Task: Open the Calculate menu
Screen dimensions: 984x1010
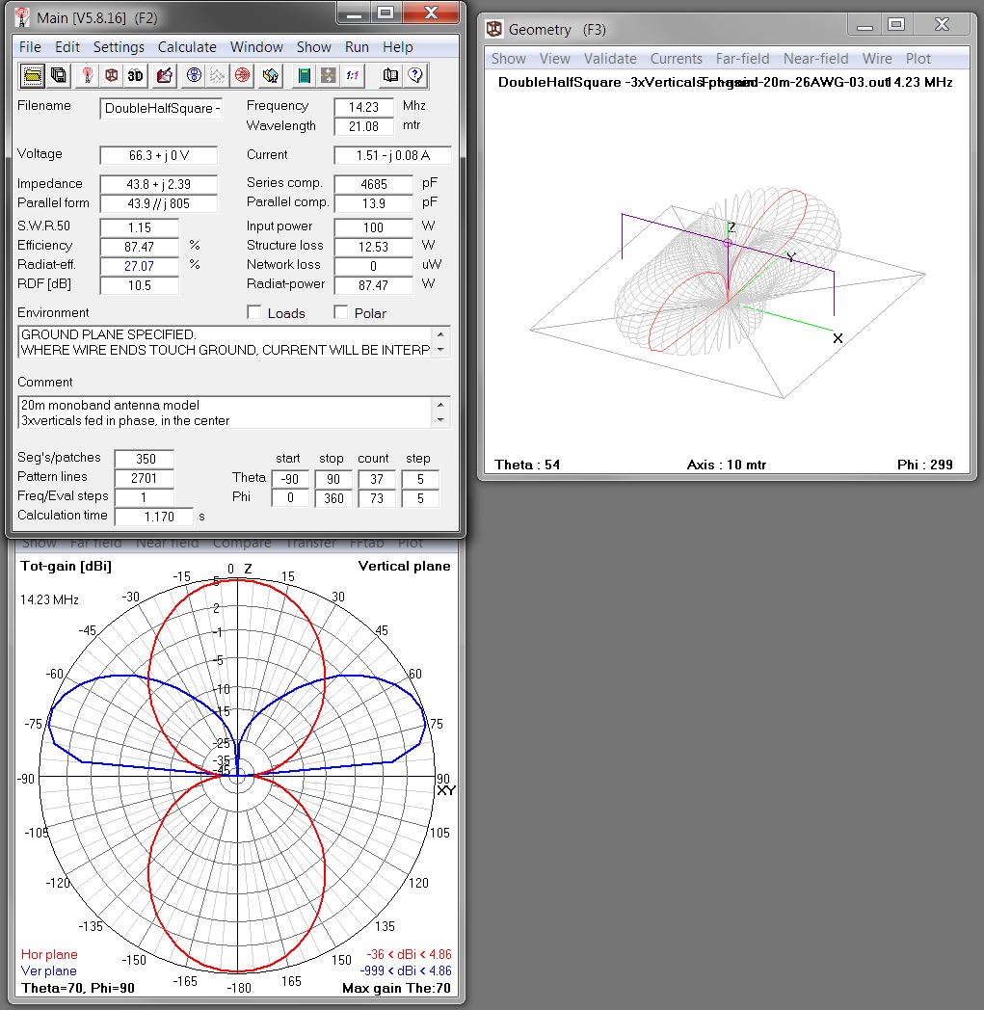Action: point(187,46)
